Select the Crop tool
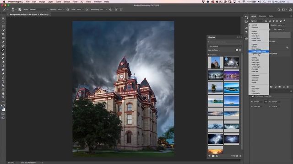Screen dimensions: 293x164 click(x=3, y=34)
